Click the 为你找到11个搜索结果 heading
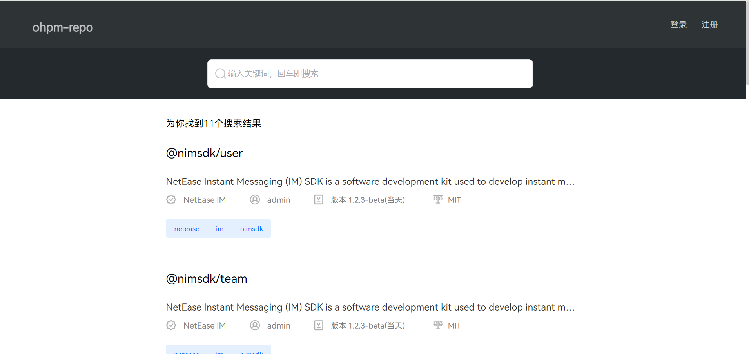 [214, 123]
